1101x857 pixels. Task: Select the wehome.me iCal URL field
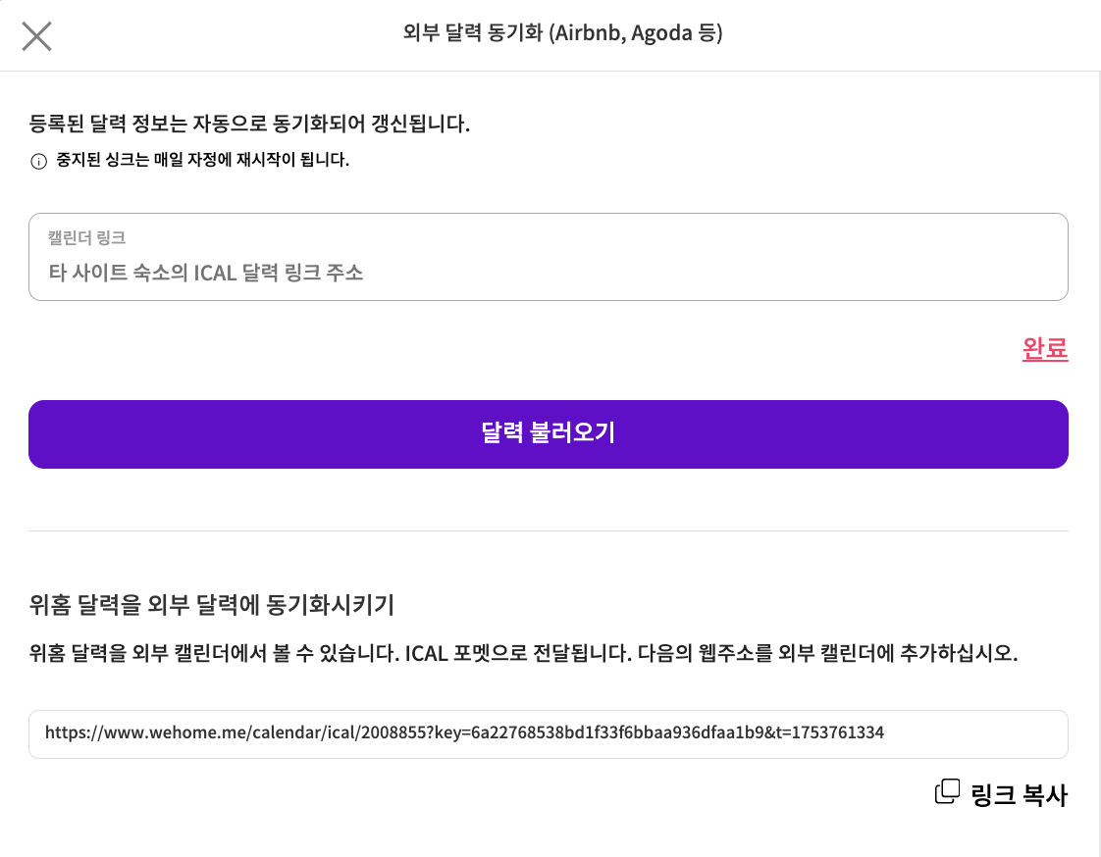[548, 733]
